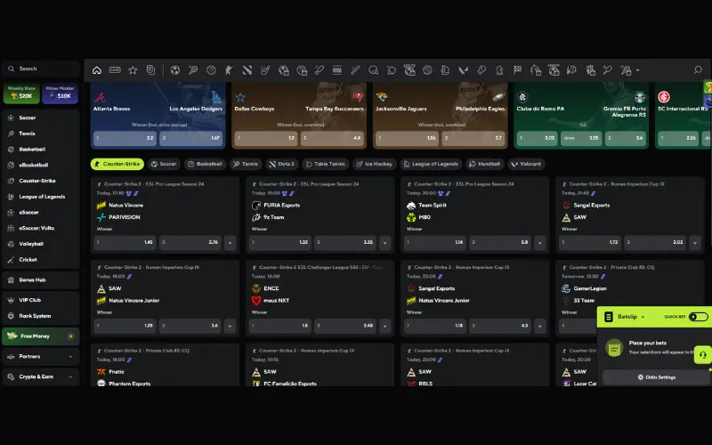Bet on Philadelphia Eagles at odds 3.7
The width and height of the screenshot is (712, 445).
coord(473,138)
